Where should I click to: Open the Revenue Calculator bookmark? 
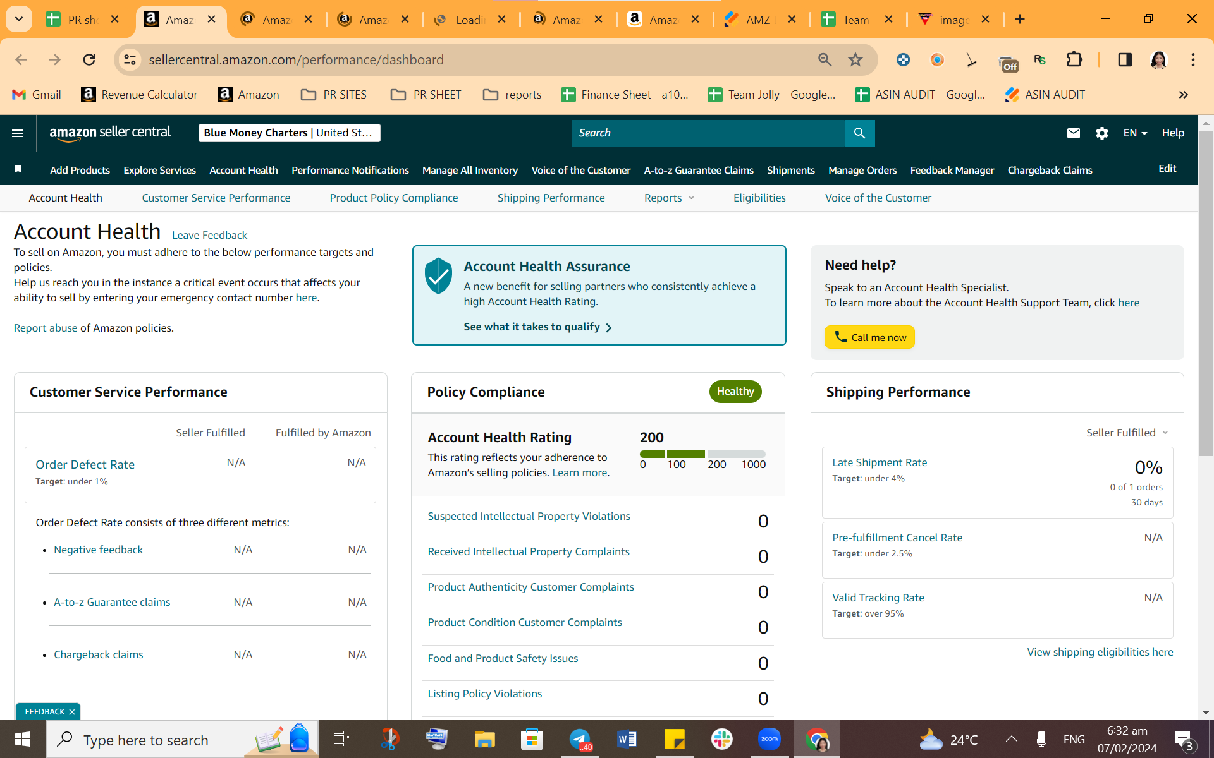[x=139, y=95]
